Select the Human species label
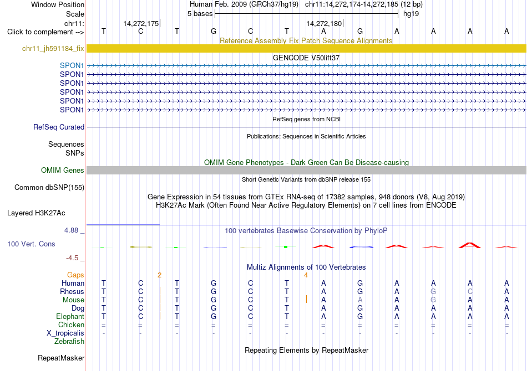 [73, 284]
